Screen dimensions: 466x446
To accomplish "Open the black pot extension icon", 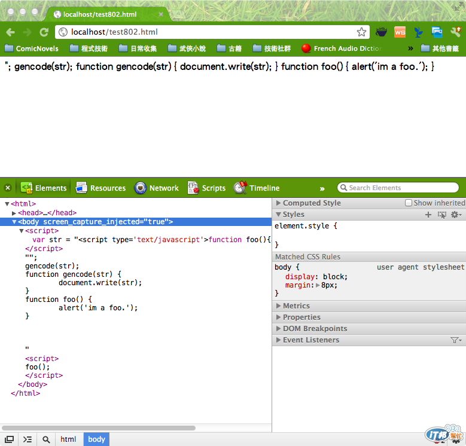I will click(381, 32).
